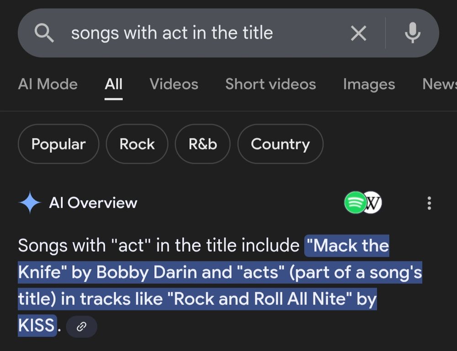Tap the Rock filter chip
457x351 pixels.
tap(137, 144)
